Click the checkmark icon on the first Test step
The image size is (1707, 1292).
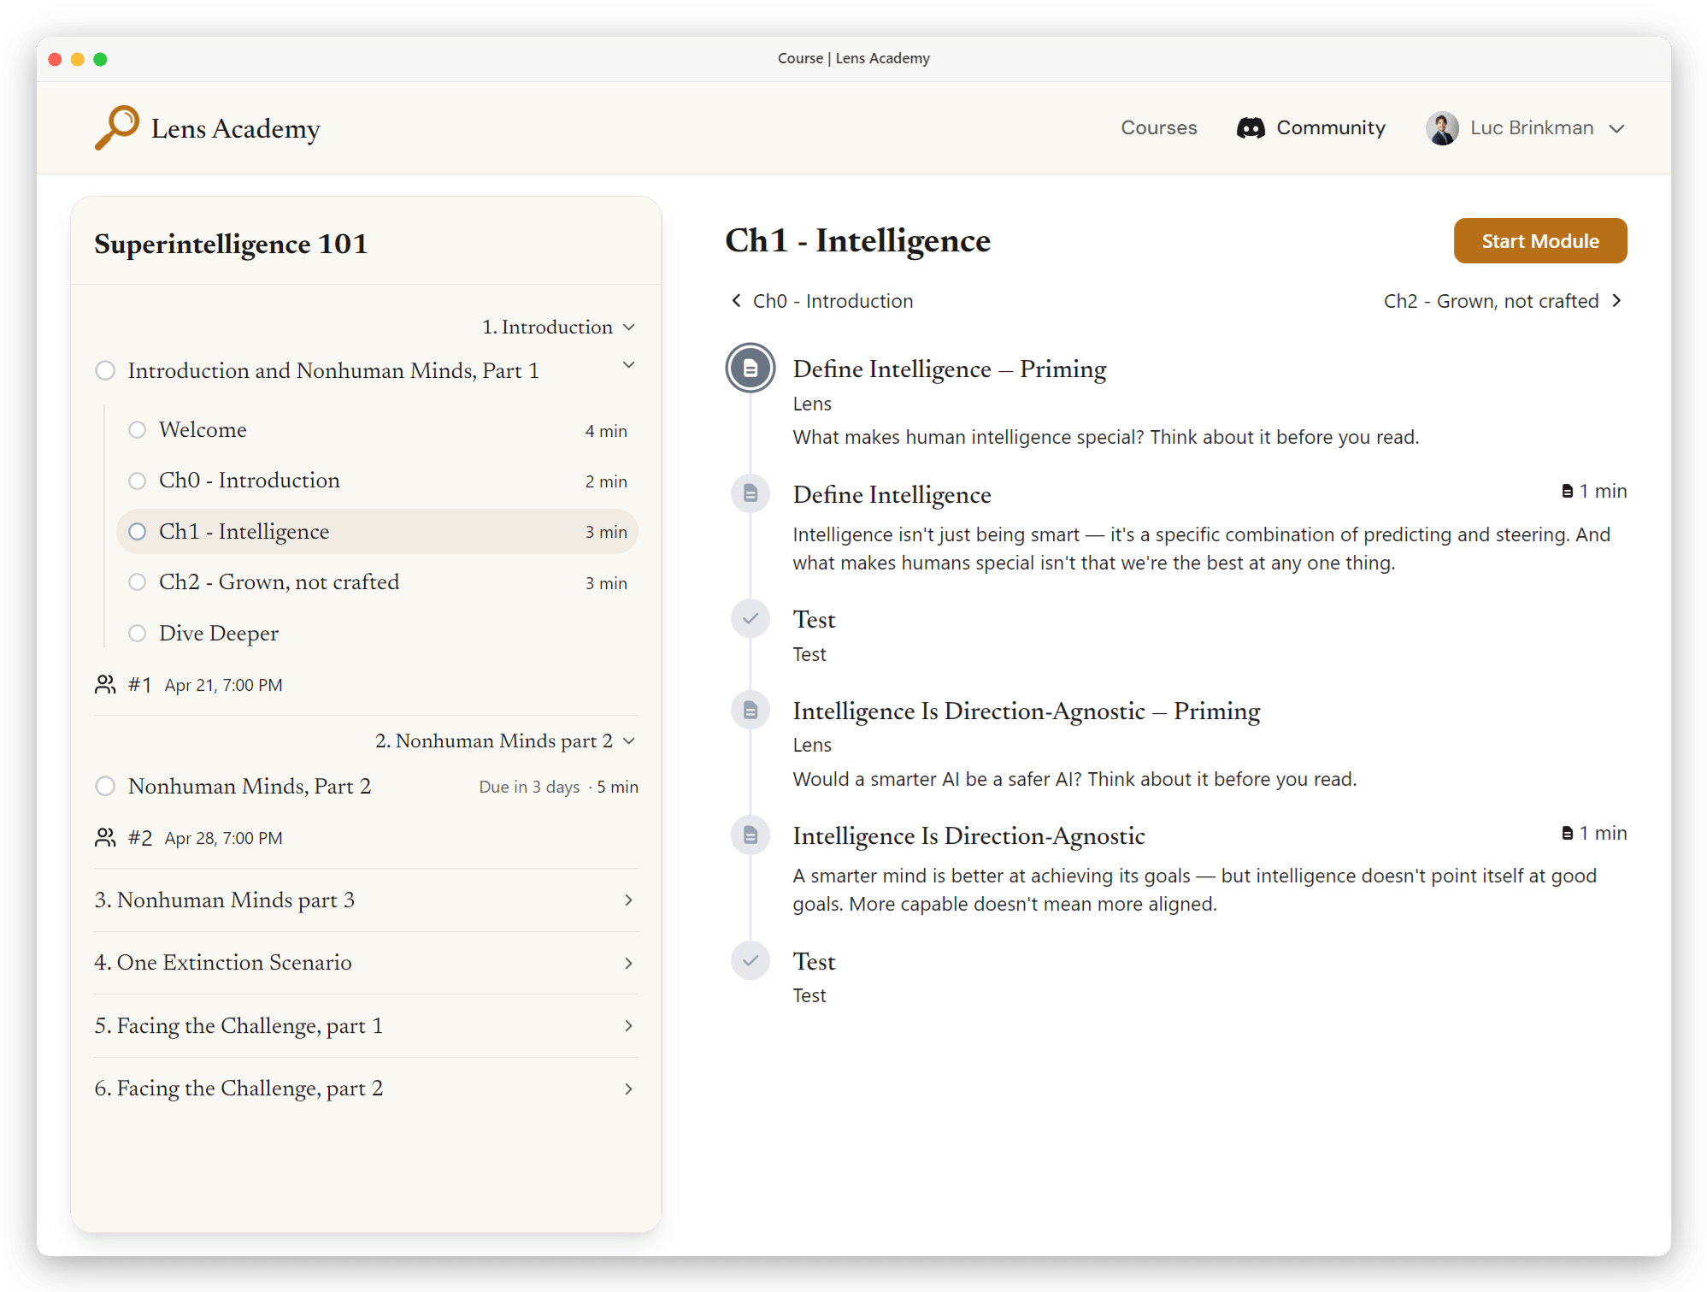[750, 618]
